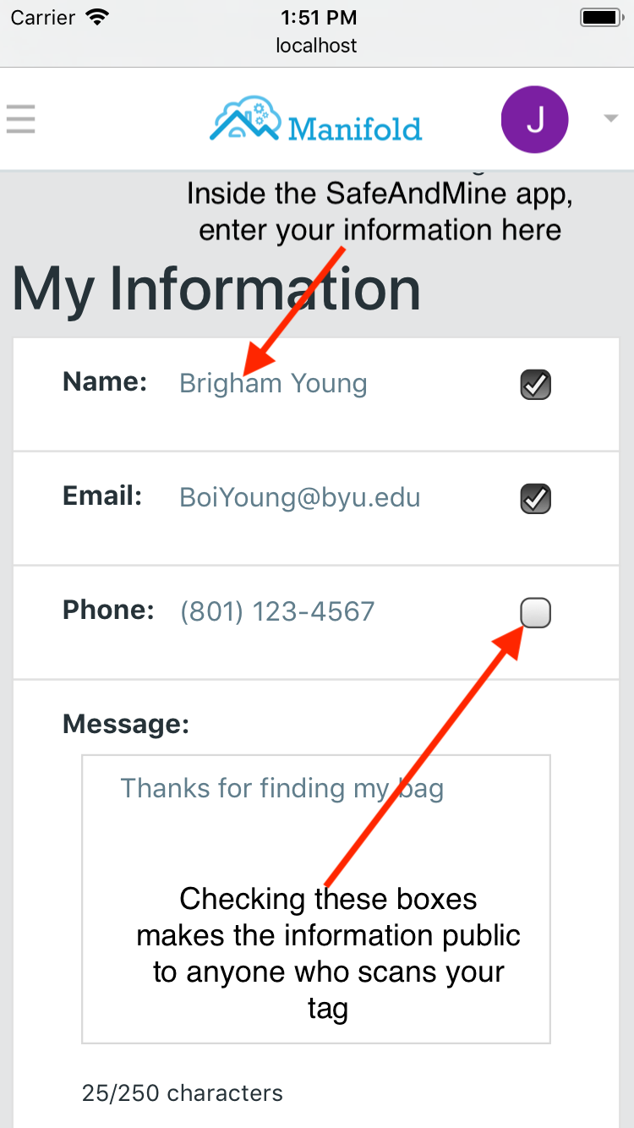
Task: Tap the 1:51 PM clock
Action: point(317,17)
